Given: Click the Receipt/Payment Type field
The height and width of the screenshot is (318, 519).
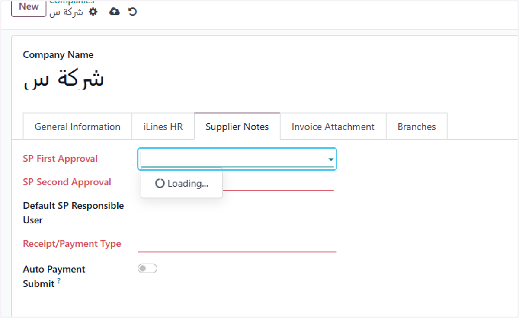Looking at the screenshot, I should (237, 244).
